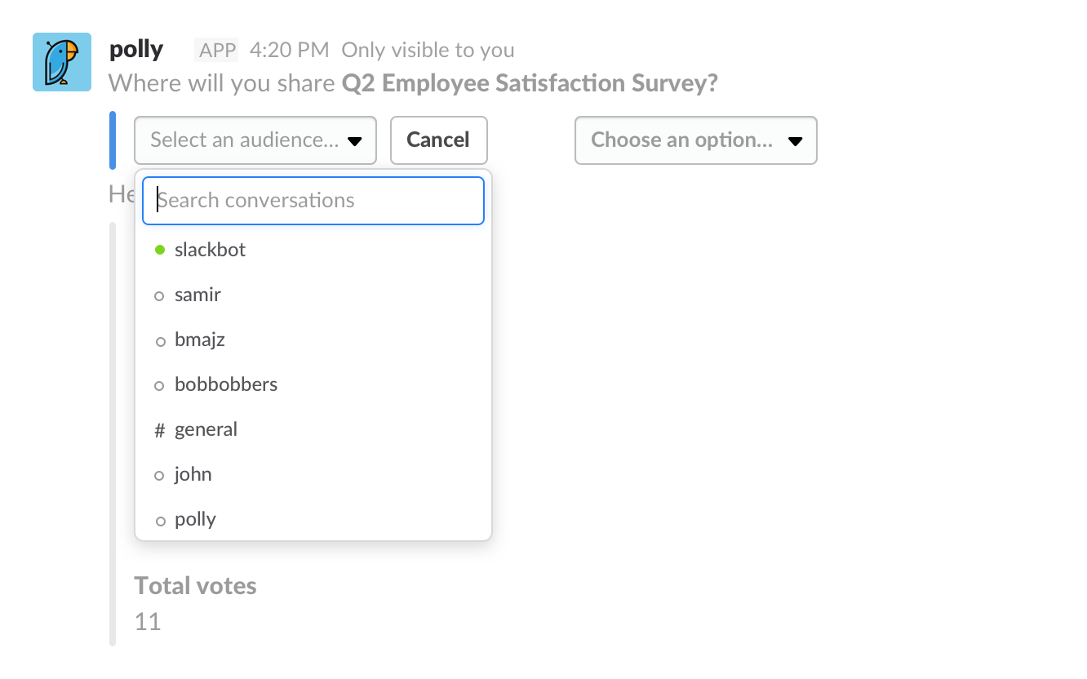Click the Polly parrot avatar icon
The height and width of the screenshot is (679, 1087).
point(62,62)
